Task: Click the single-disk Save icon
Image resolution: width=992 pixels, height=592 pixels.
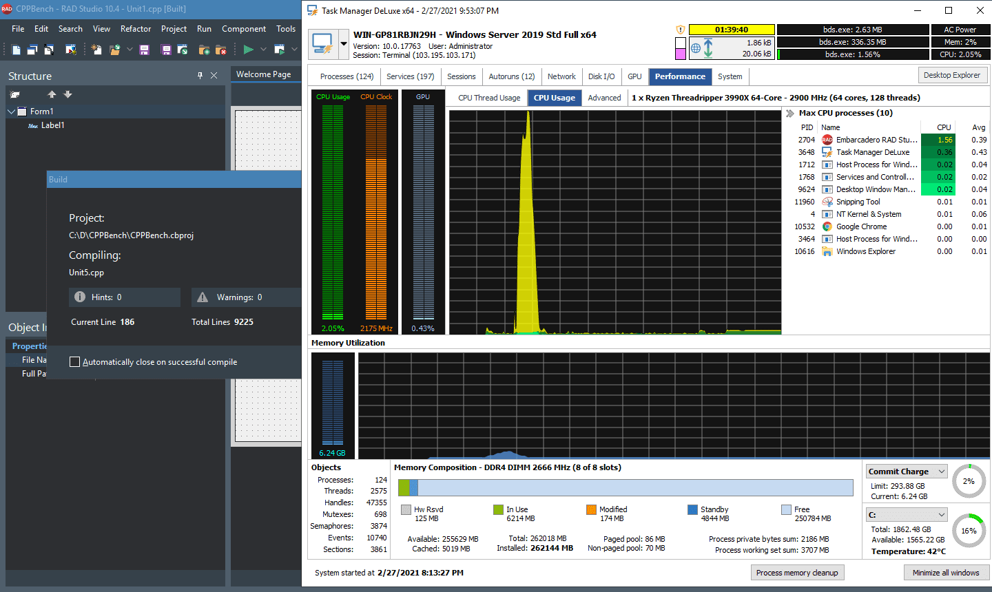Action: [x=144, y=50]
